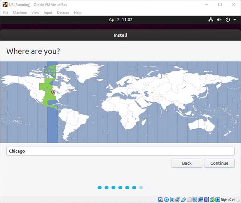Click the recording status icon
The height and width of the screenshot is (203, 241).
(x=201, y=200)
